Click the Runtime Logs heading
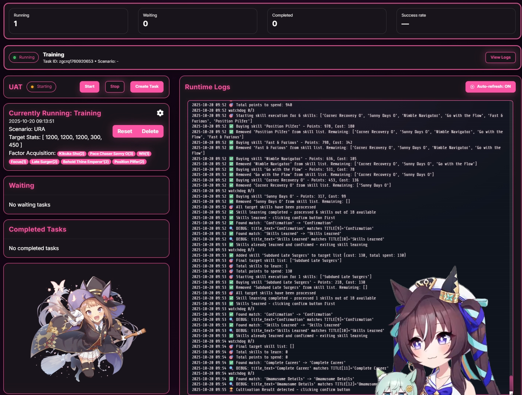Screen dimensions: 522x395 point(207,87)
